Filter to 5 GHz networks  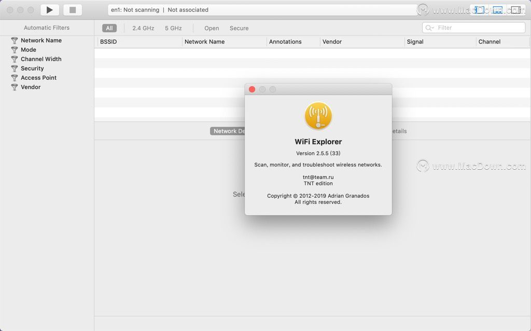click(173, 28)
